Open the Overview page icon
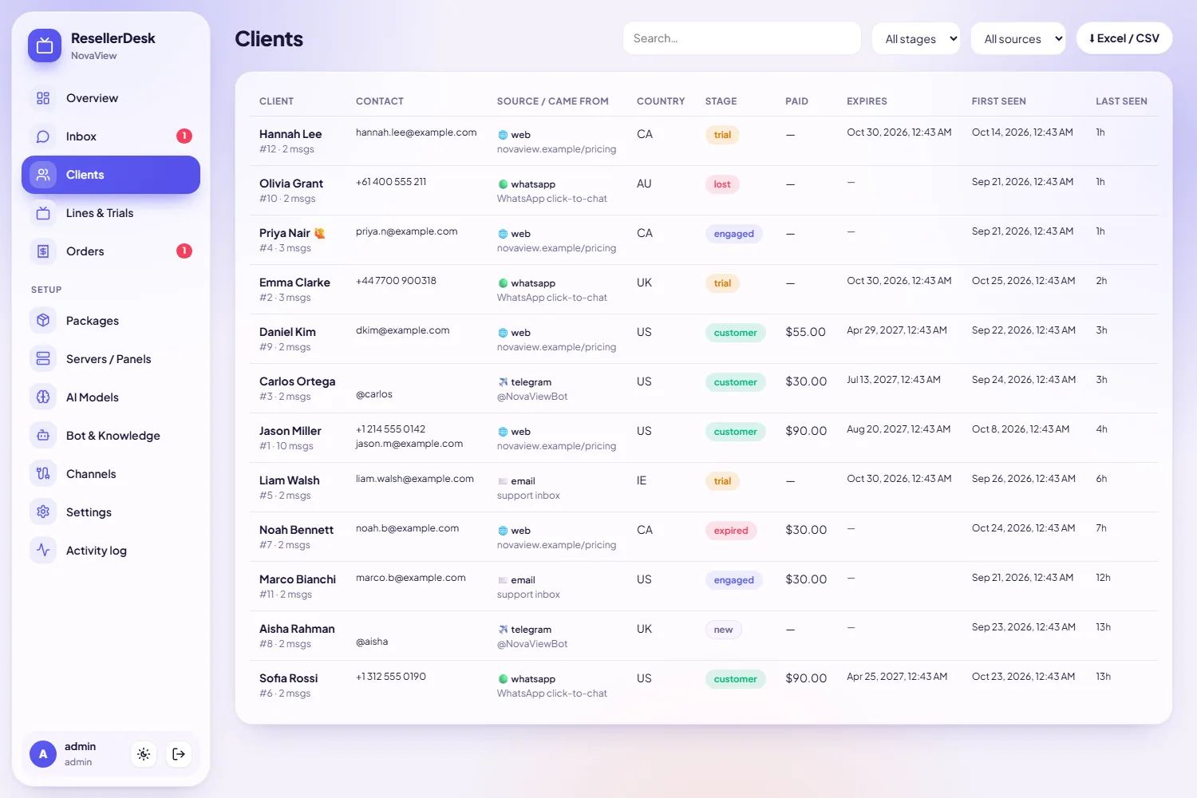The height and width of the screenshot is (798, 1197). [x=43, y=98]
